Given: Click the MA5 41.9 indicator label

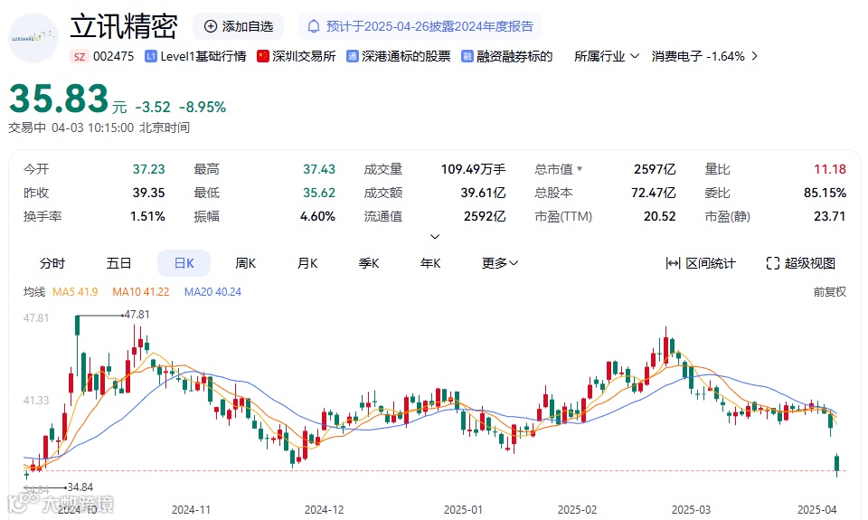Looking at the screenshot, I should click(75, 292).
